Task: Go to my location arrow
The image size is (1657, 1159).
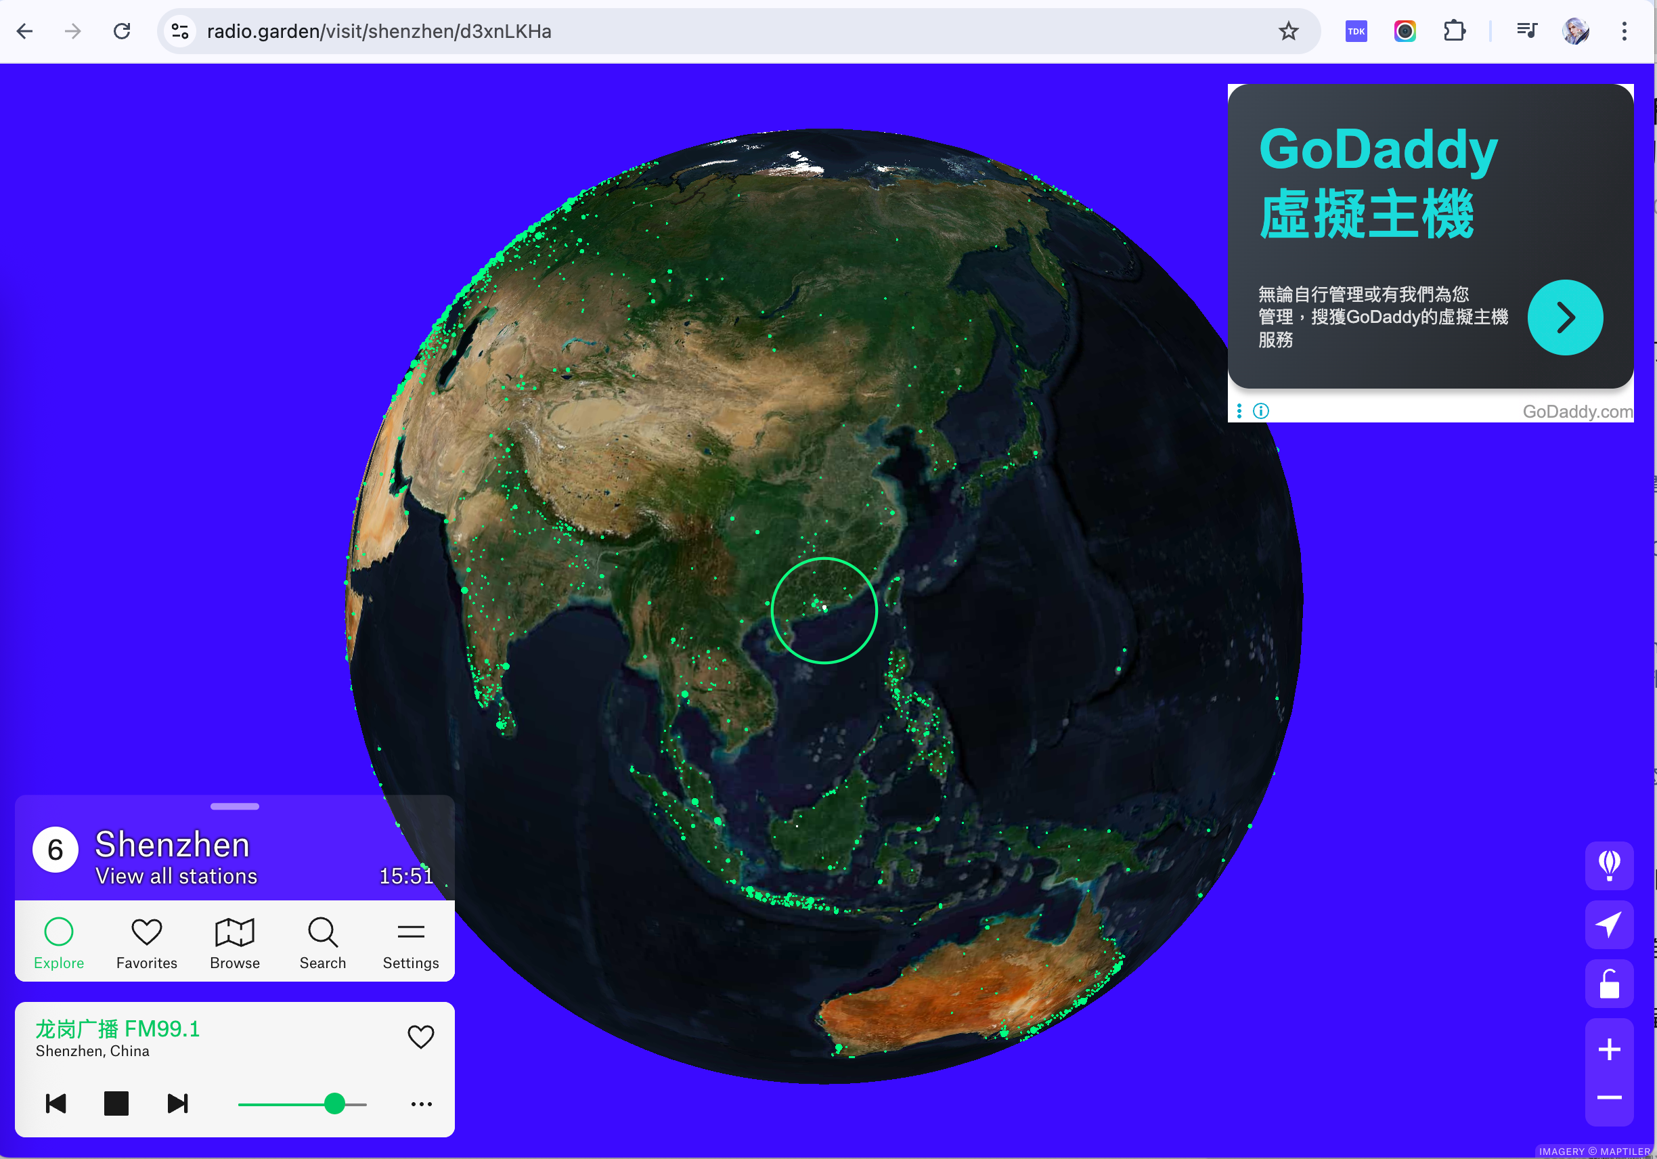Action: pyautogui.click(x=1609, y=925)
